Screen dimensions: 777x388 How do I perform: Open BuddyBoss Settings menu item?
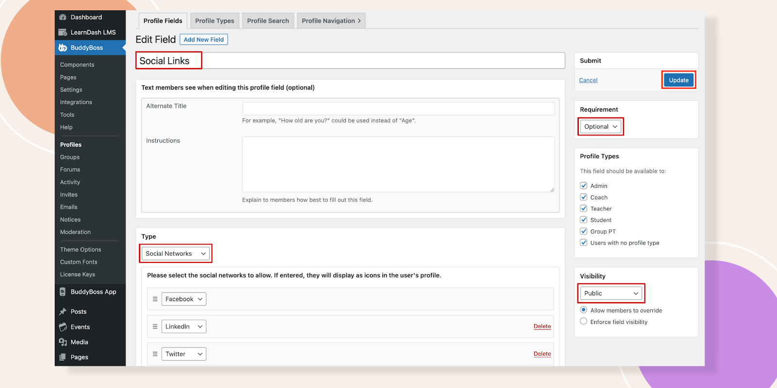(x=71, y=90)
